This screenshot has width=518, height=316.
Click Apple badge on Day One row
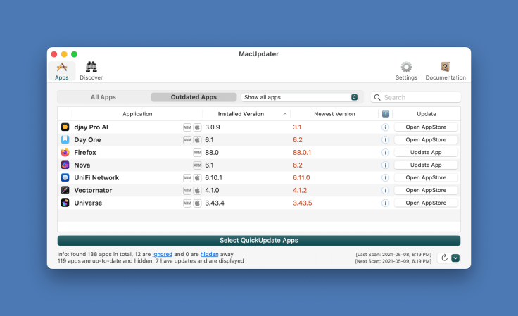[x=197, y=139]
